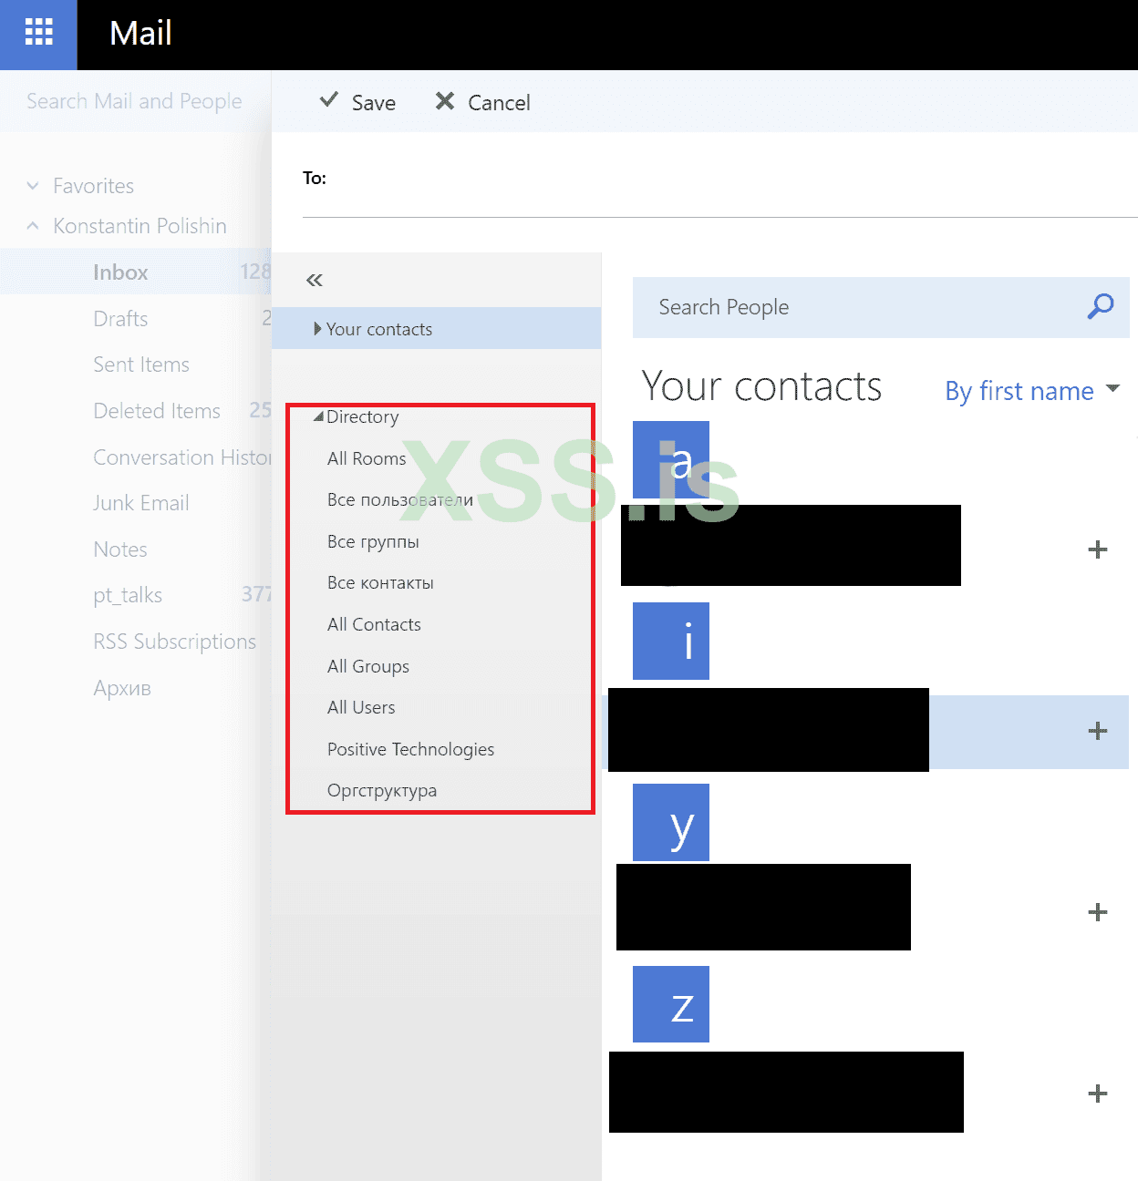Open the Архив folder

[122, 688]
